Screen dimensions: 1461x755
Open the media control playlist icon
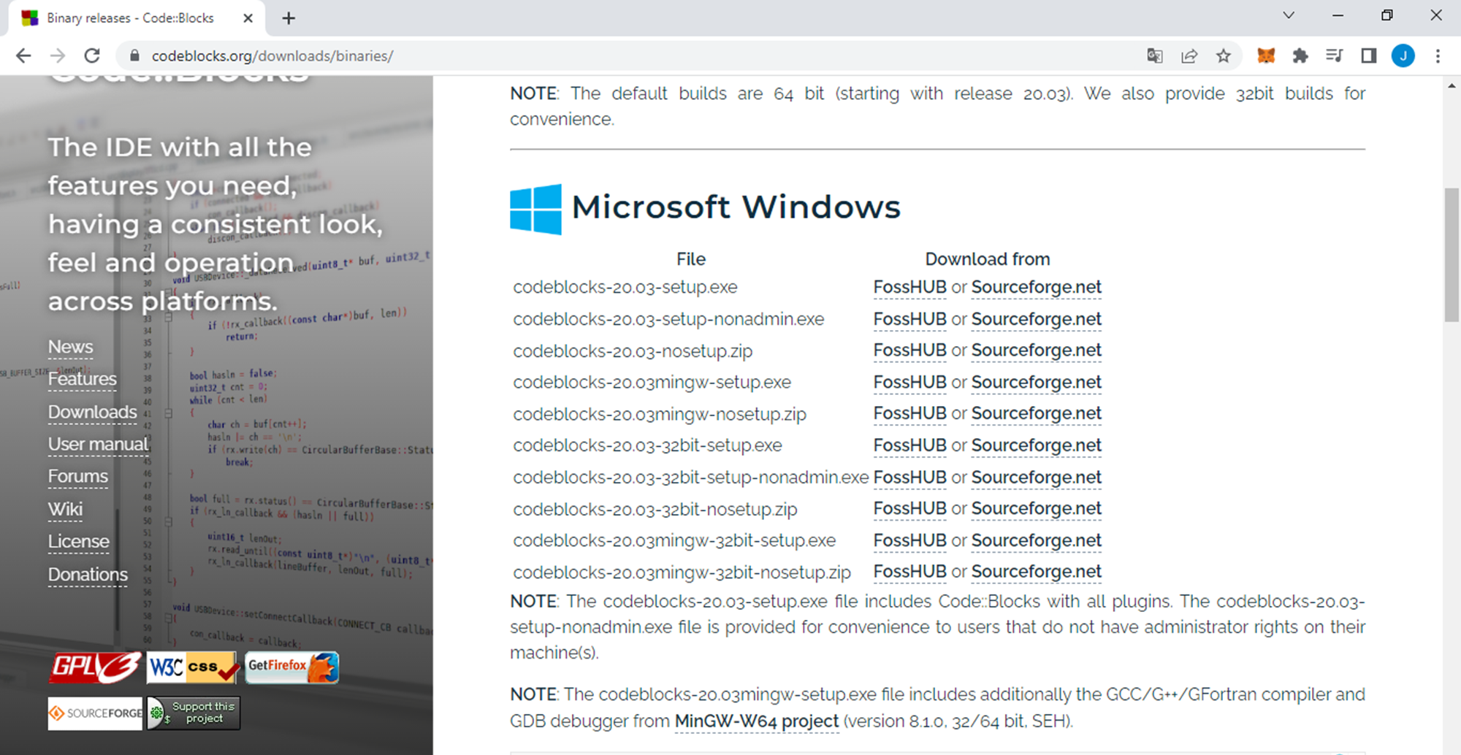[1335, 55]
